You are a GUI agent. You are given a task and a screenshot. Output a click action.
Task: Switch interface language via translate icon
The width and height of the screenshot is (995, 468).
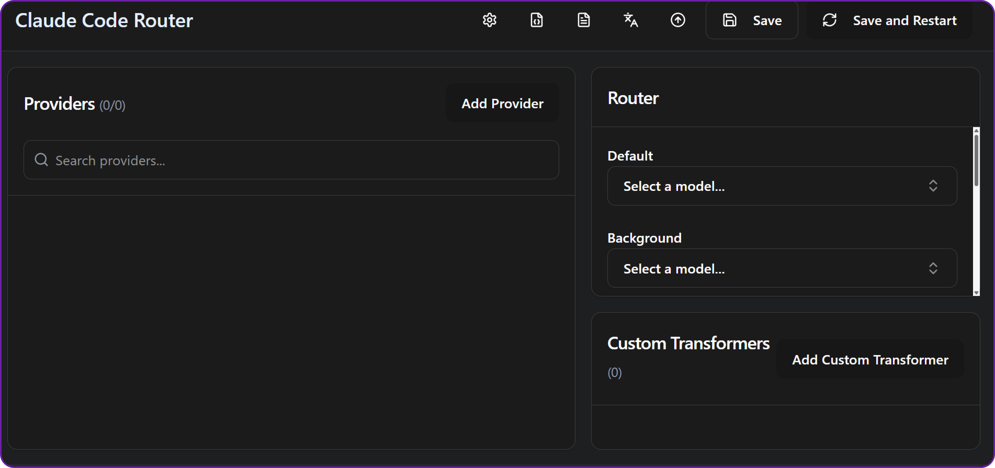pyautogui.click(x=630, y=20)
